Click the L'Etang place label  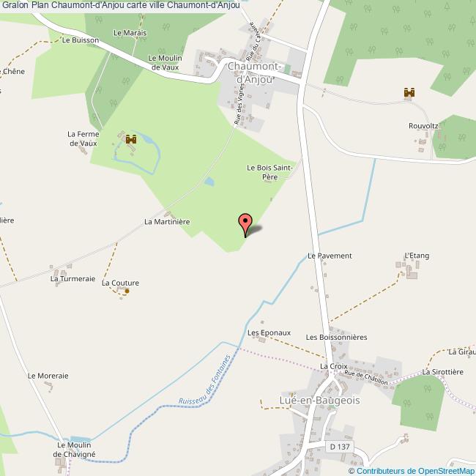[417, 256]
